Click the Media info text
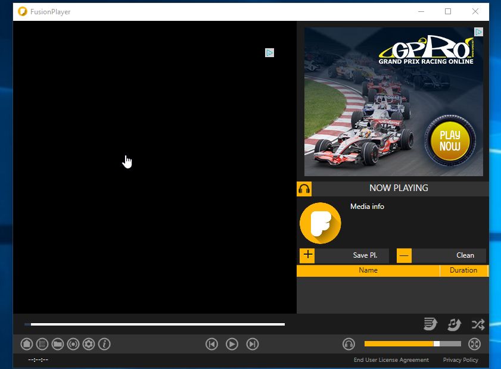Screen dimensions: 501x369 [x=367, y=207]
